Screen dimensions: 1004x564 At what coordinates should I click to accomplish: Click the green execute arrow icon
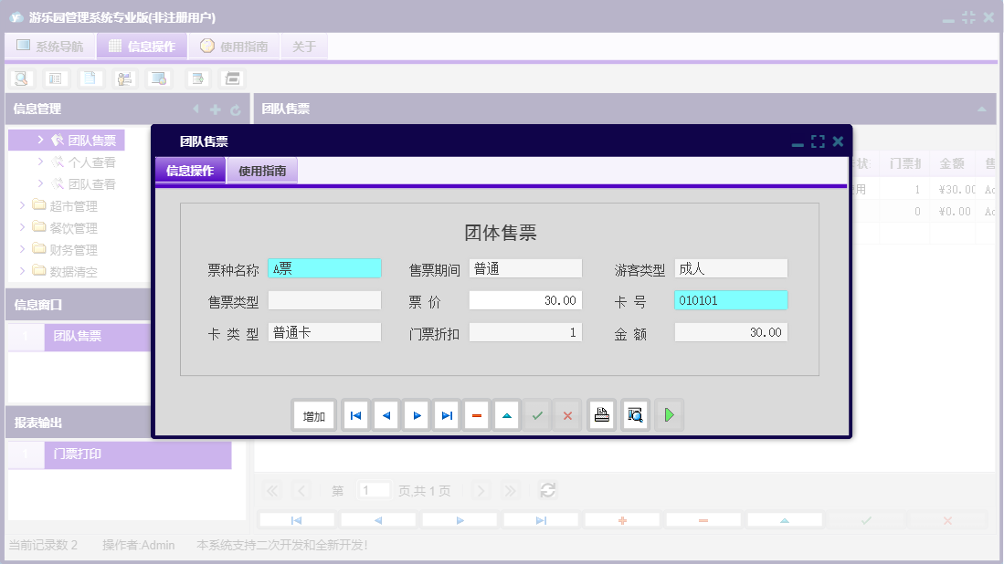[x=668, y=414]
